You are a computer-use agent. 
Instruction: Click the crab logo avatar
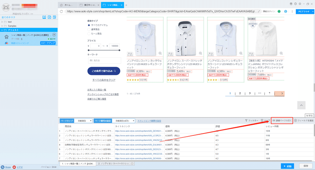pos(6,7)
